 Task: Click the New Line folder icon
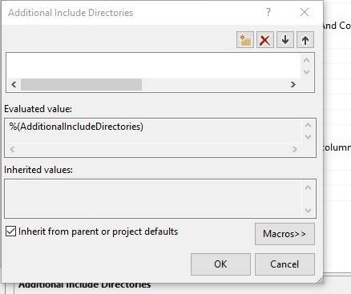[x=245, y=40]
